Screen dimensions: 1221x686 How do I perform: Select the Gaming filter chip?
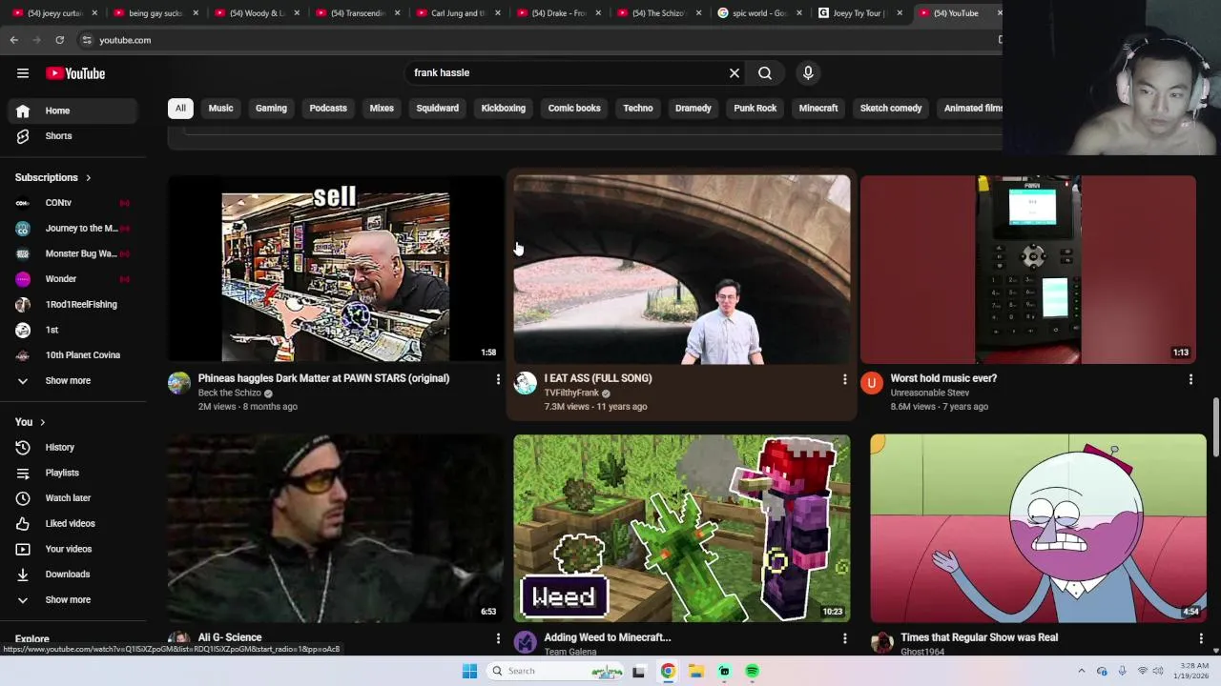tap(271, 108)
